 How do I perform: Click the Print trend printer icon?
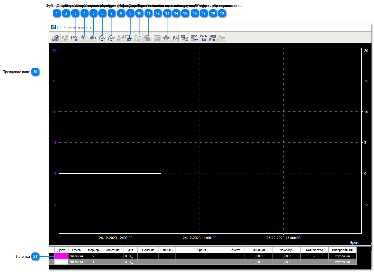[x=56, y=38]
